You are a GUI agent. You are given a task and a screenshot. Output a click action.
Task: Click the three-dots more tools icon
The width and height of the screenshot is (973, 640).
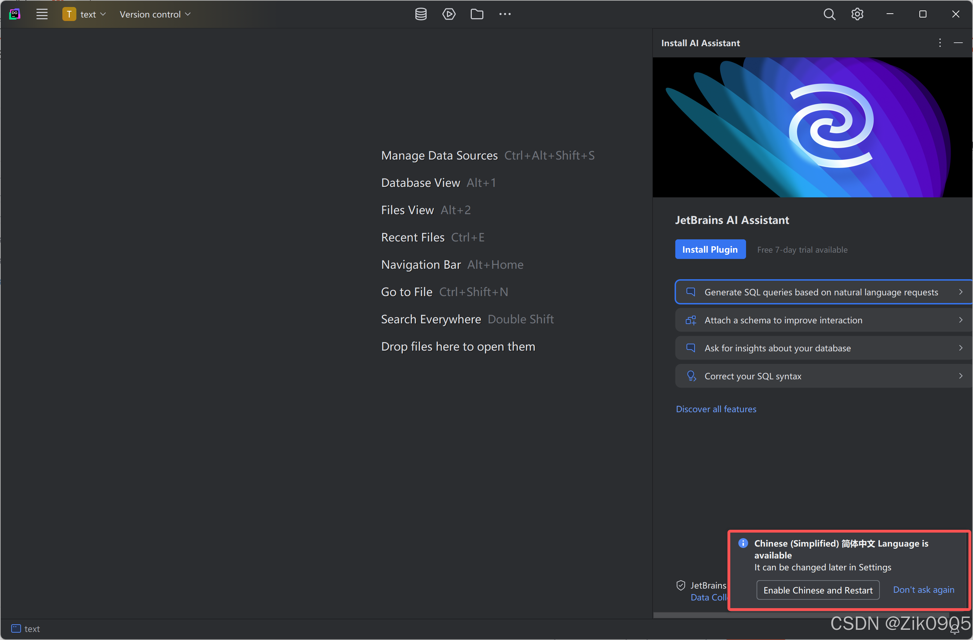point(505,14)
